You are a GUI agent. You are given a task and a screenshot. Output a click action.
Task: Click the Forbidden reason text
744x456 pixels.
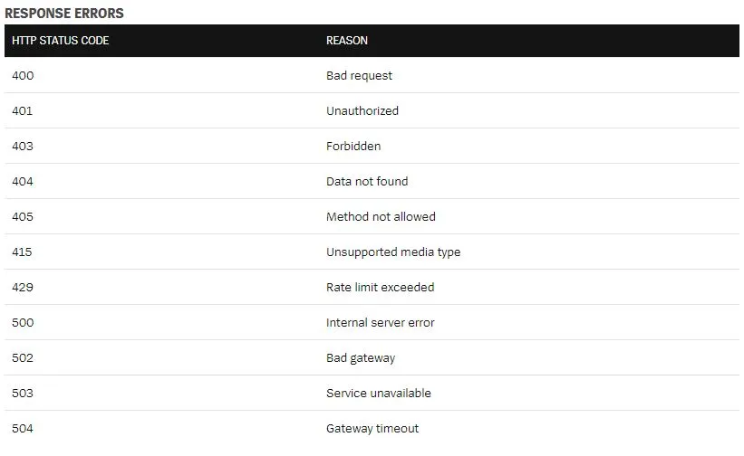coord(353,147)
